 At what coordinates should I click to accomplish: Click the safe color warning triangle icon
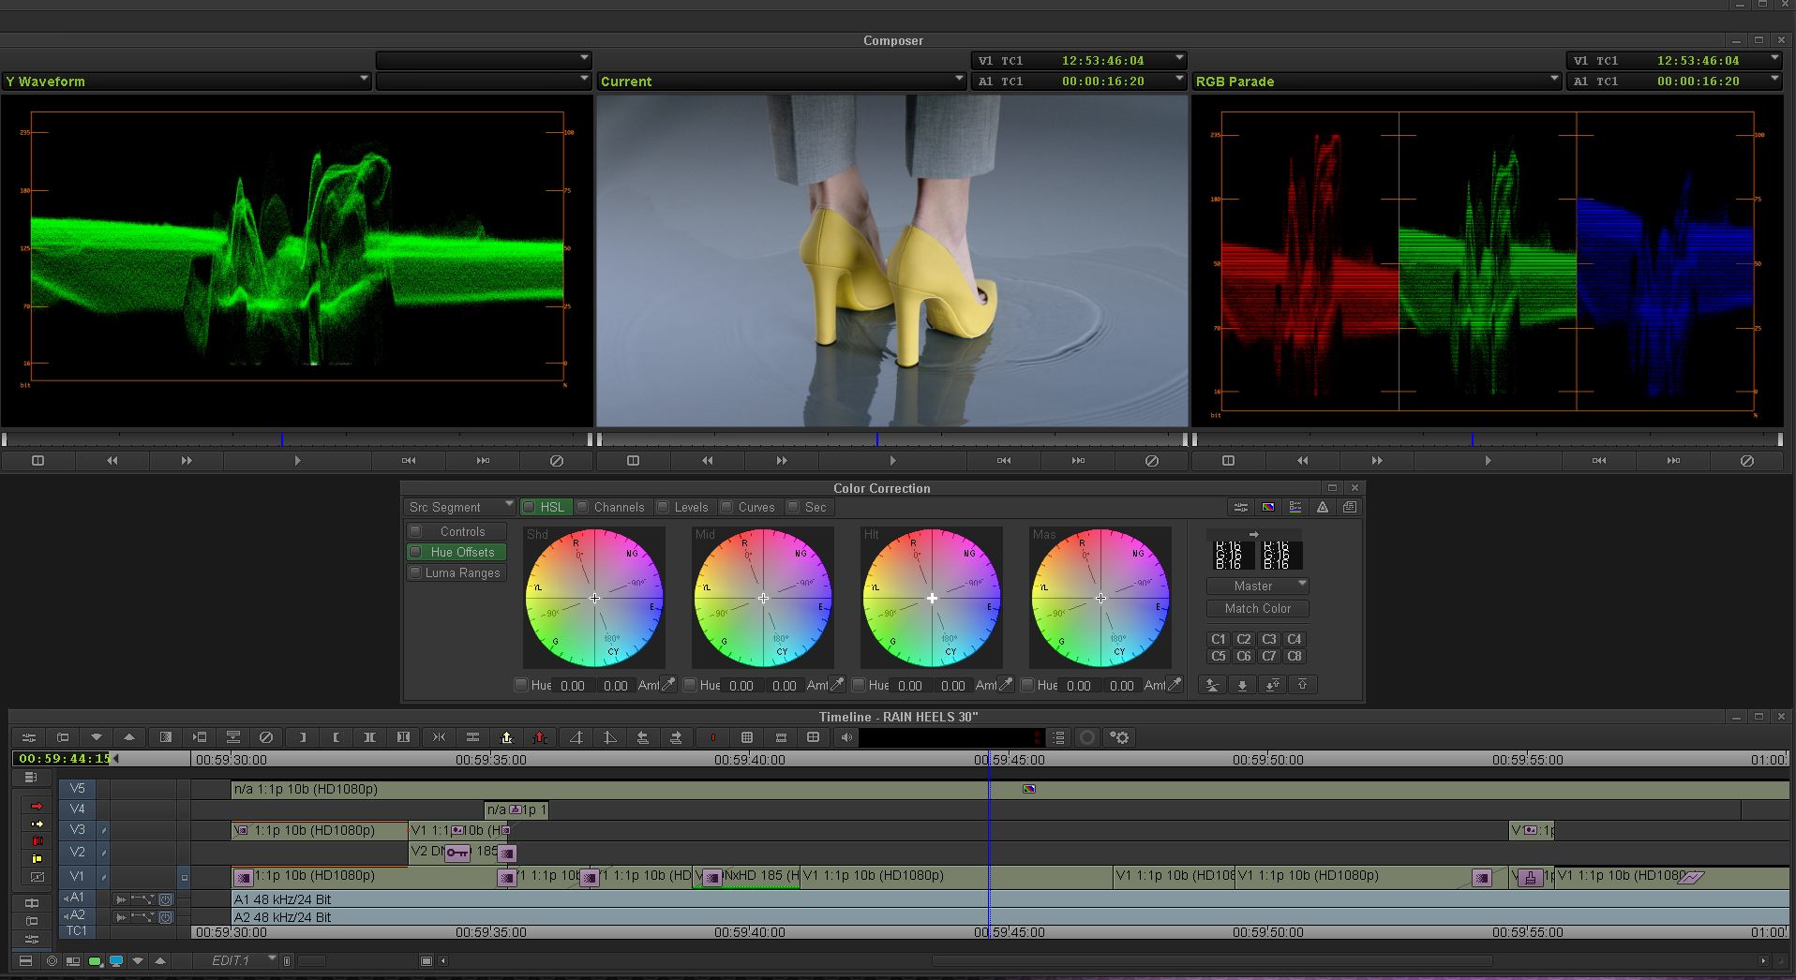tap(1323, 507)
